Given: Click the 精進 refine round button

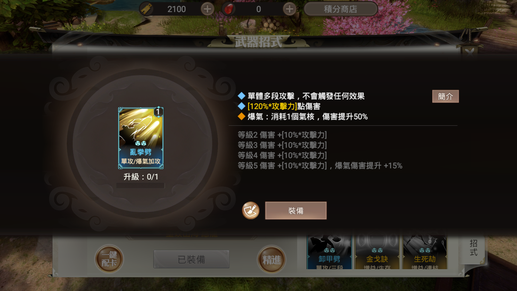Looking at the screenshot, I should pos(271,260).
